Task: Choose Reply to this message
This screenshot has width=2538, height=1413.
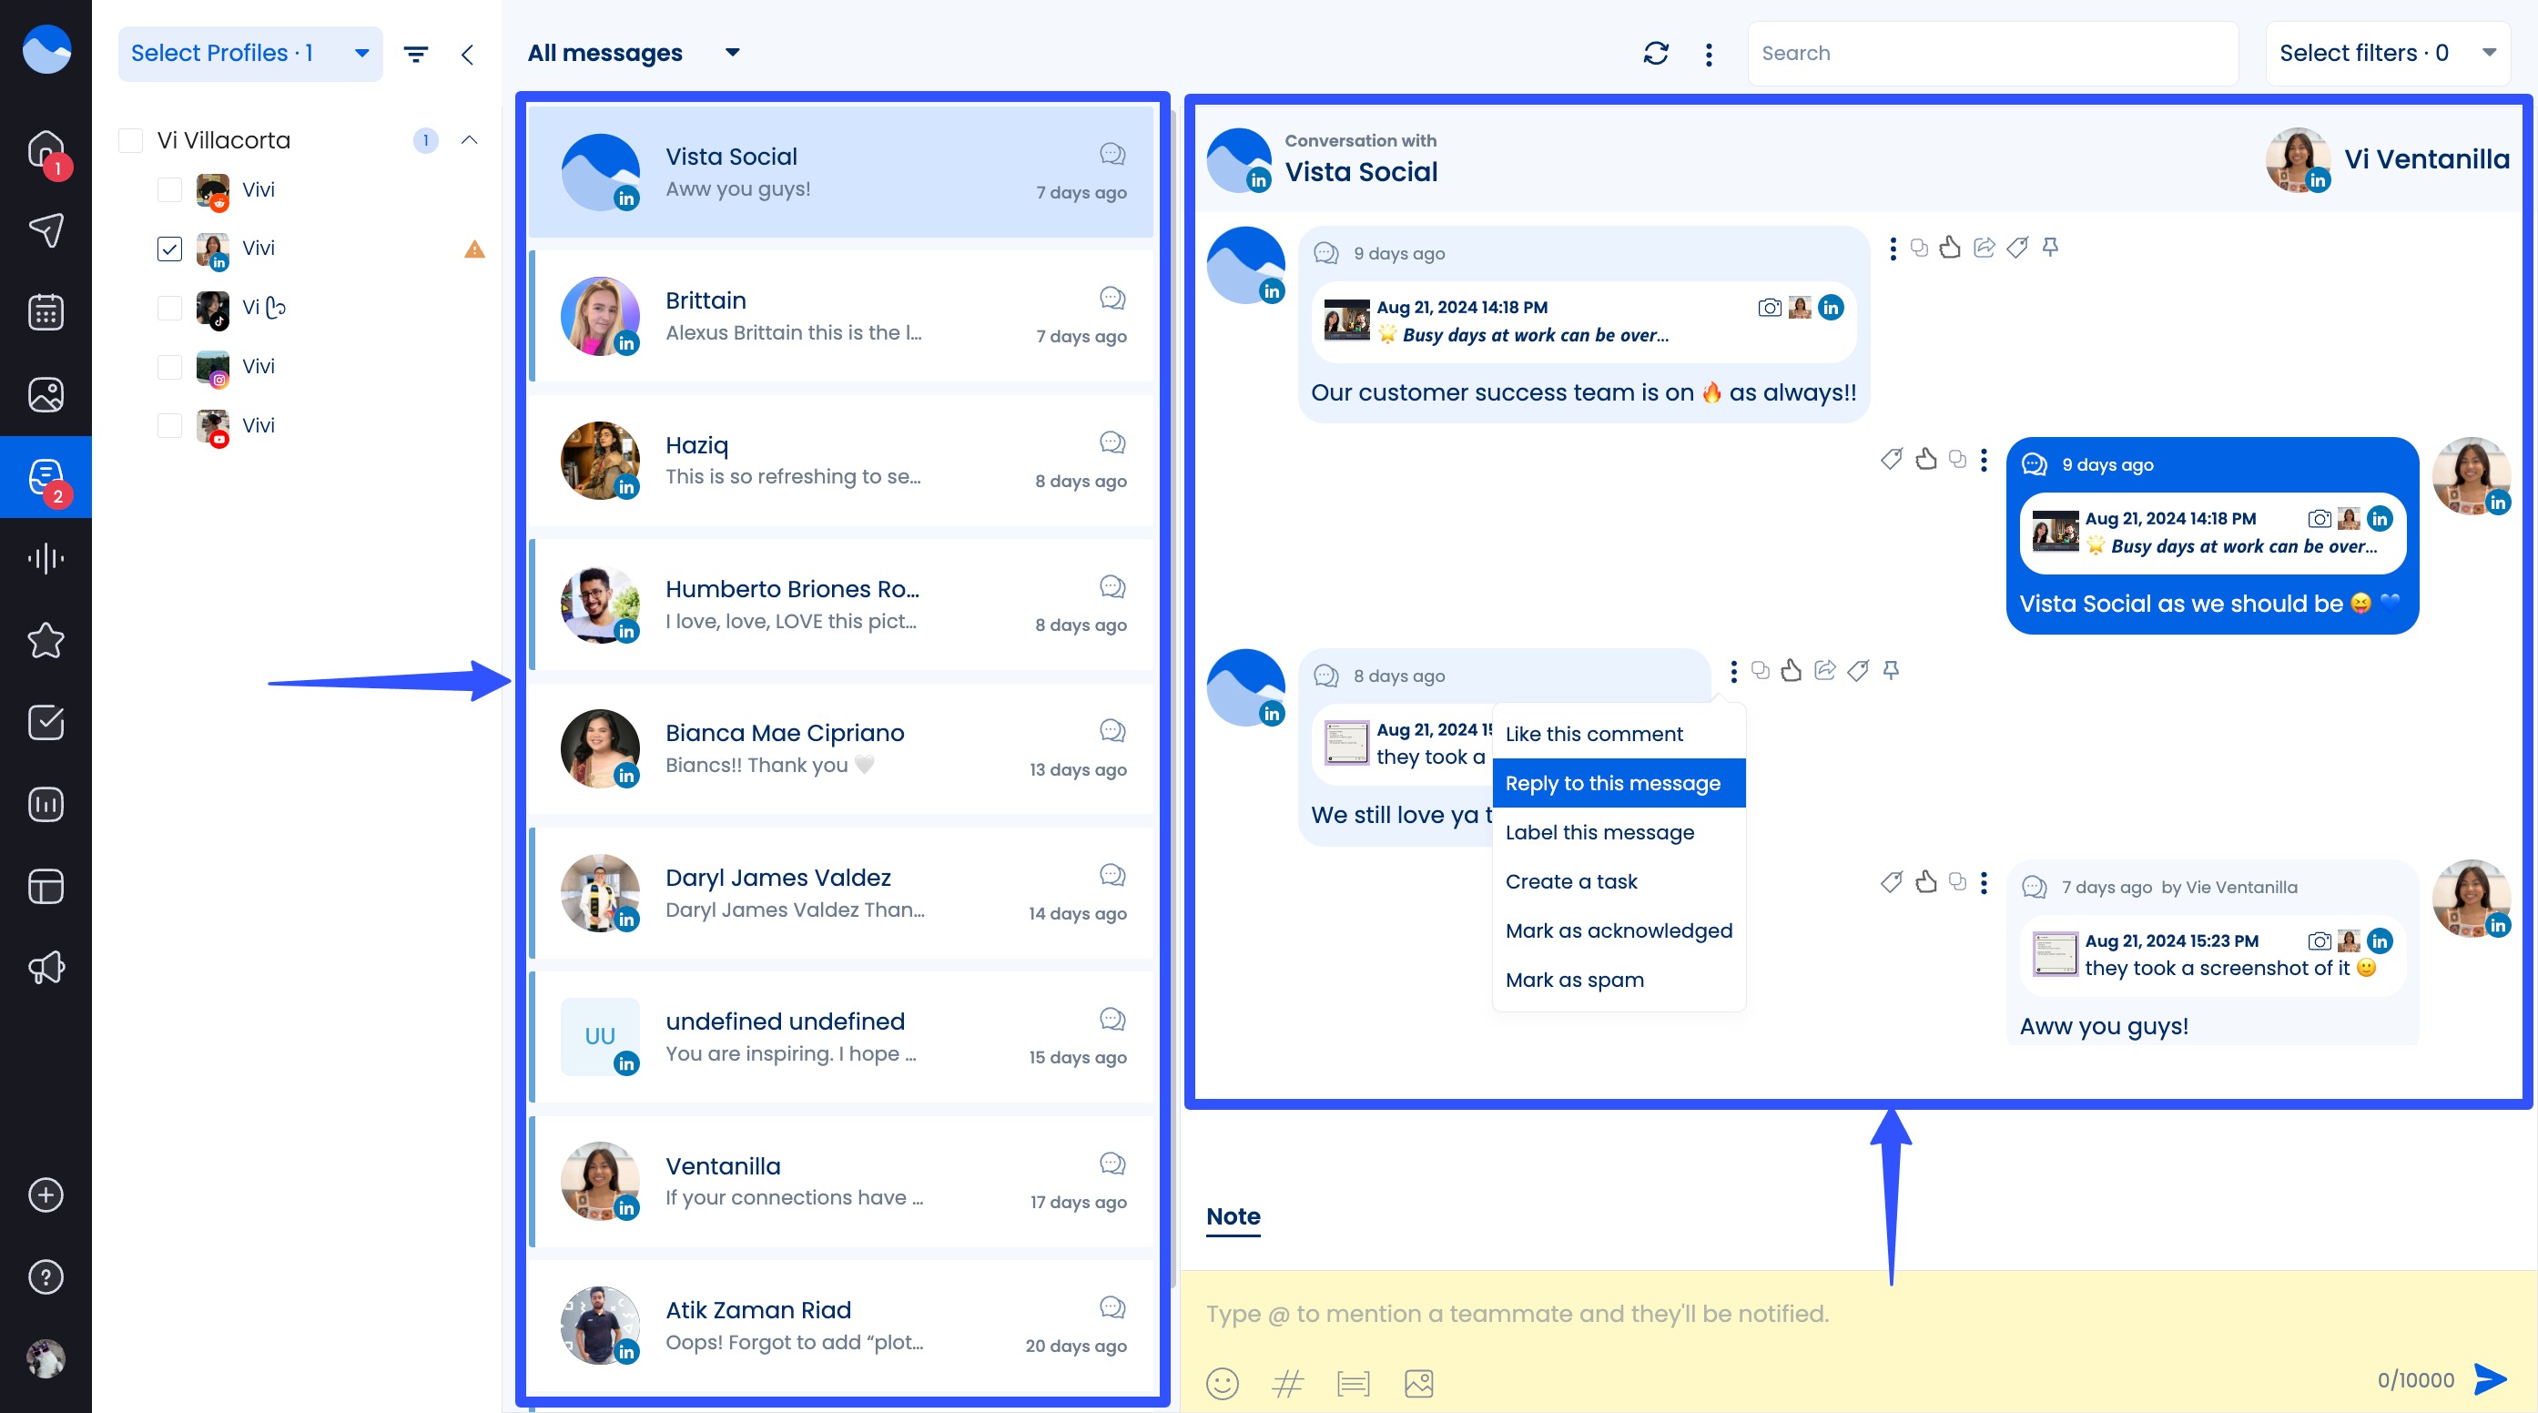Action: pos(1612,783)
